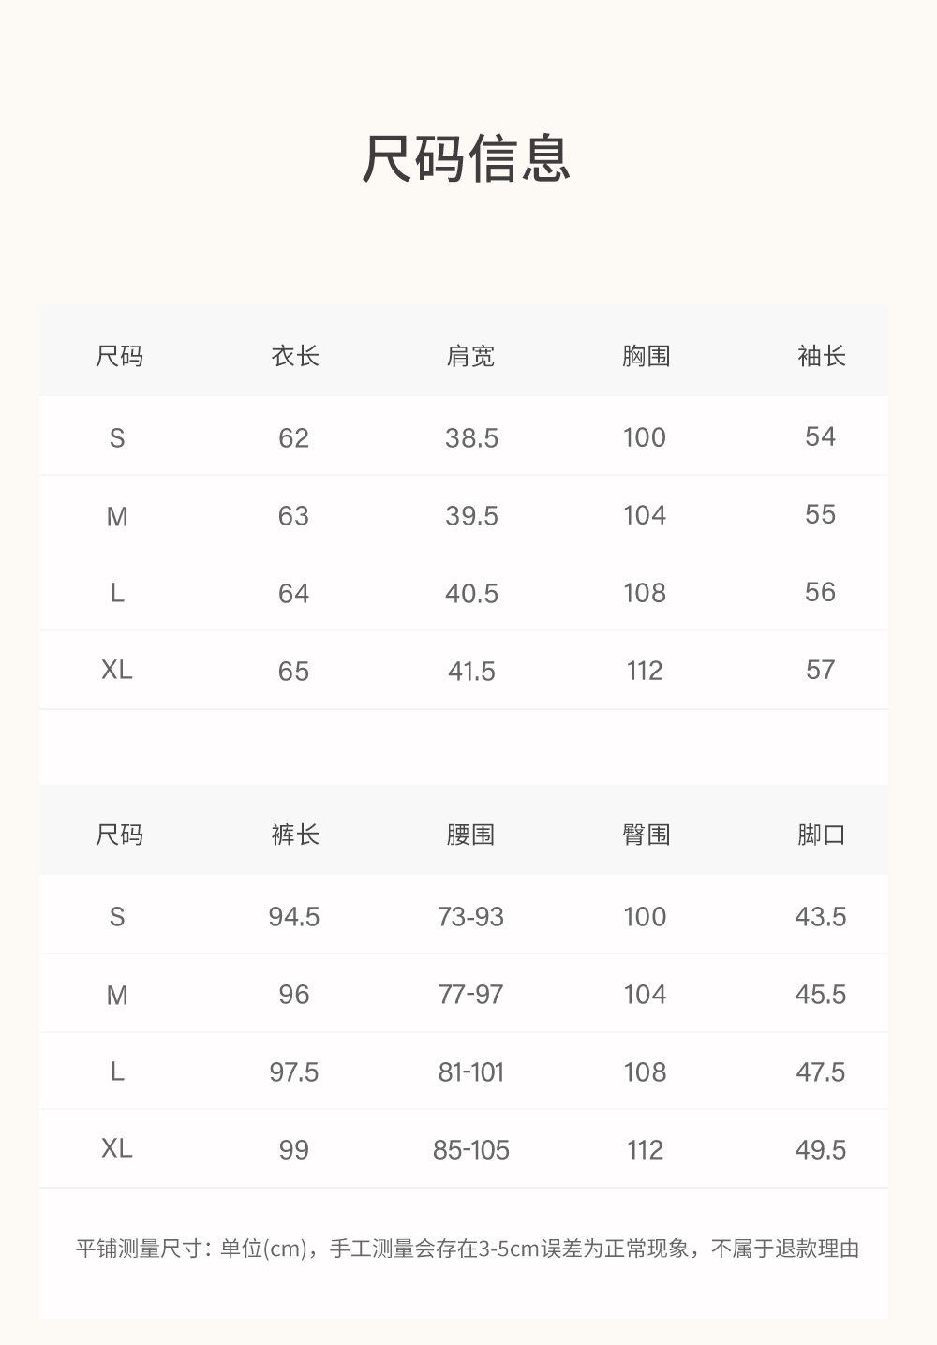Select the 45.5 leg opening cell
Viewport: 937px width, 1345px height.
point(820,994)
